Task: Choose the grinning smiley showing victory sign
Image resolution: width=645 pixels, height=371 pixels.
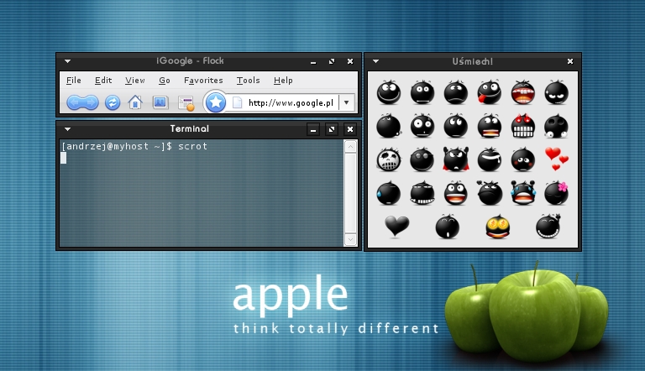Action: 548,227
